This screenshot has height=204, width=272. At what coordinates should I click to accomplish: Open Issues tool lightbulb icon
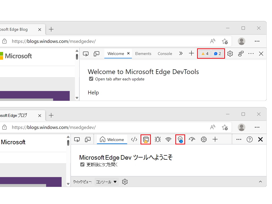pyautogui.click(x=180, y=139)
